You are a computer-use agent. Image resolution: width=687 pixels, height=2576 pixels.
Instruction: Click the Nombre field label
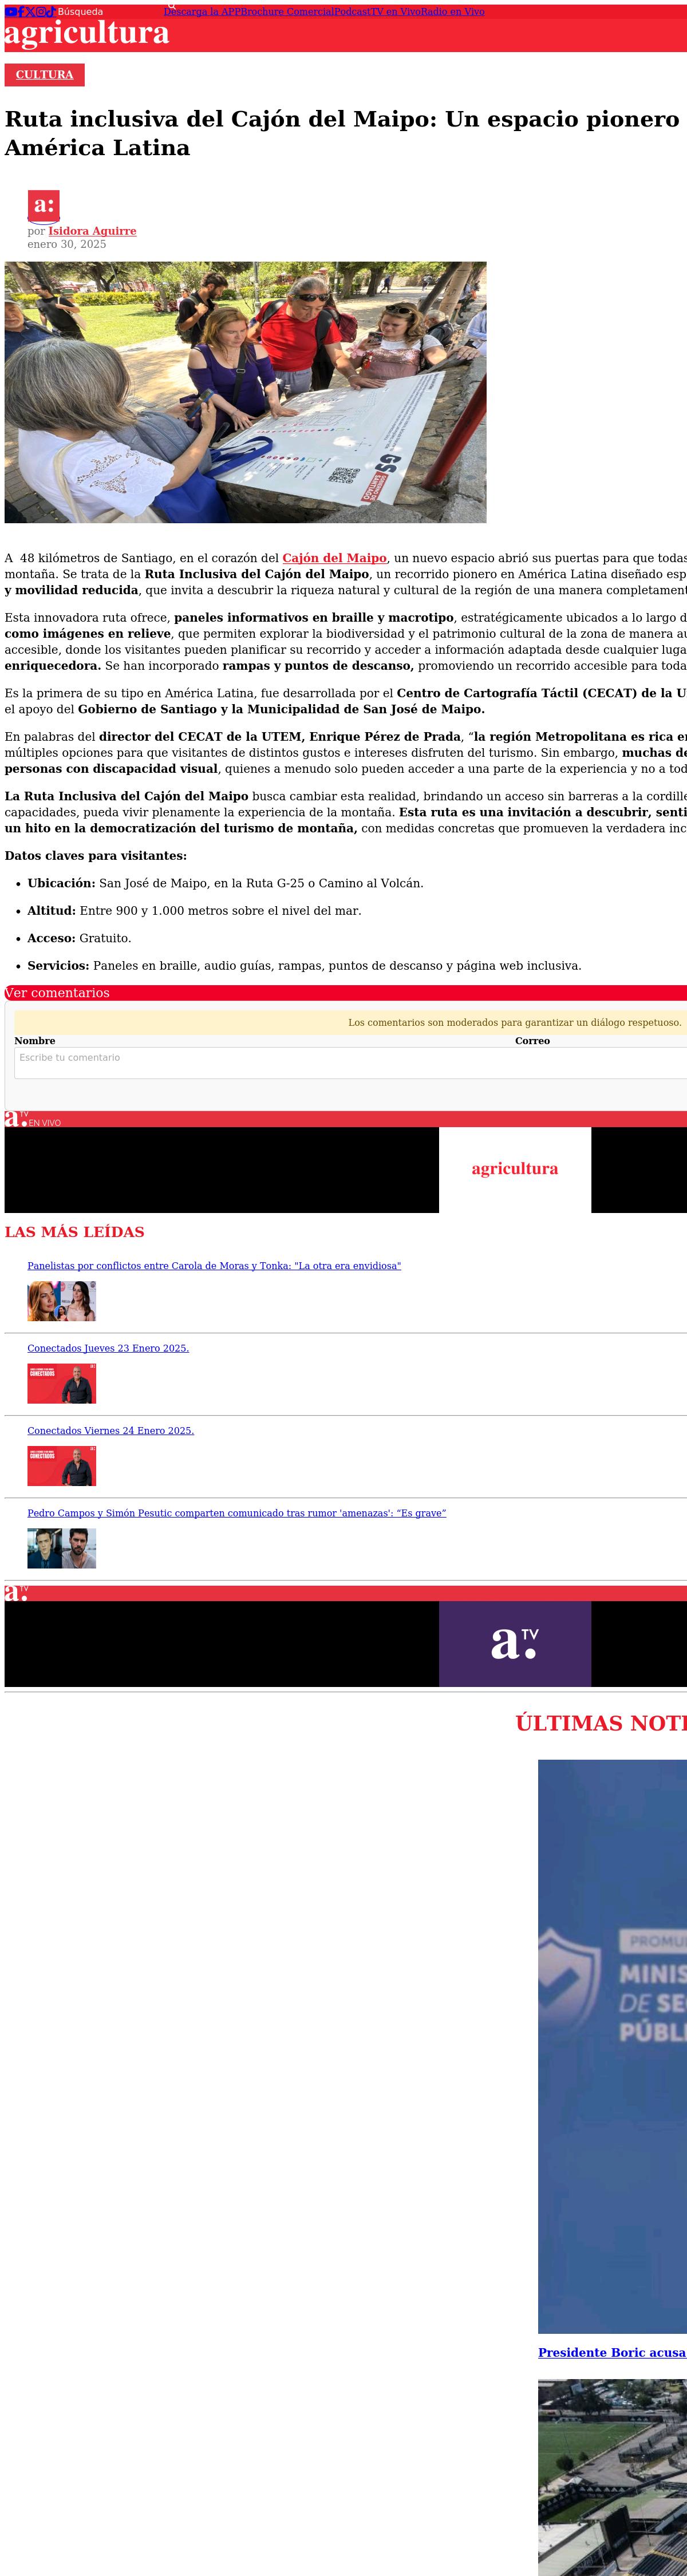click(35, 1041)
